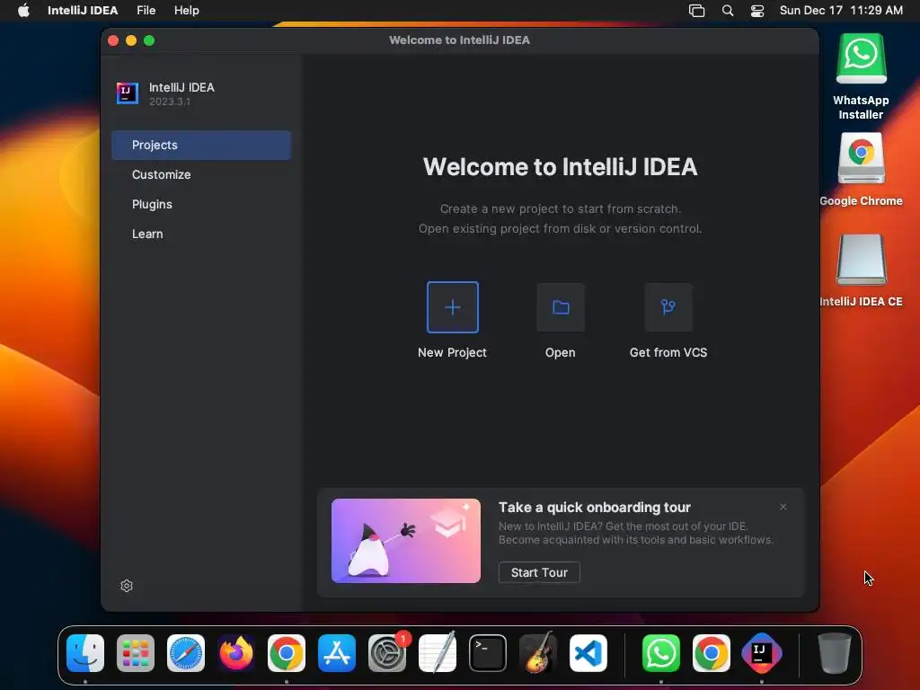This screenshot has height=690, width=920.
Task: Select the Projects tab
Action: point(201,145)
